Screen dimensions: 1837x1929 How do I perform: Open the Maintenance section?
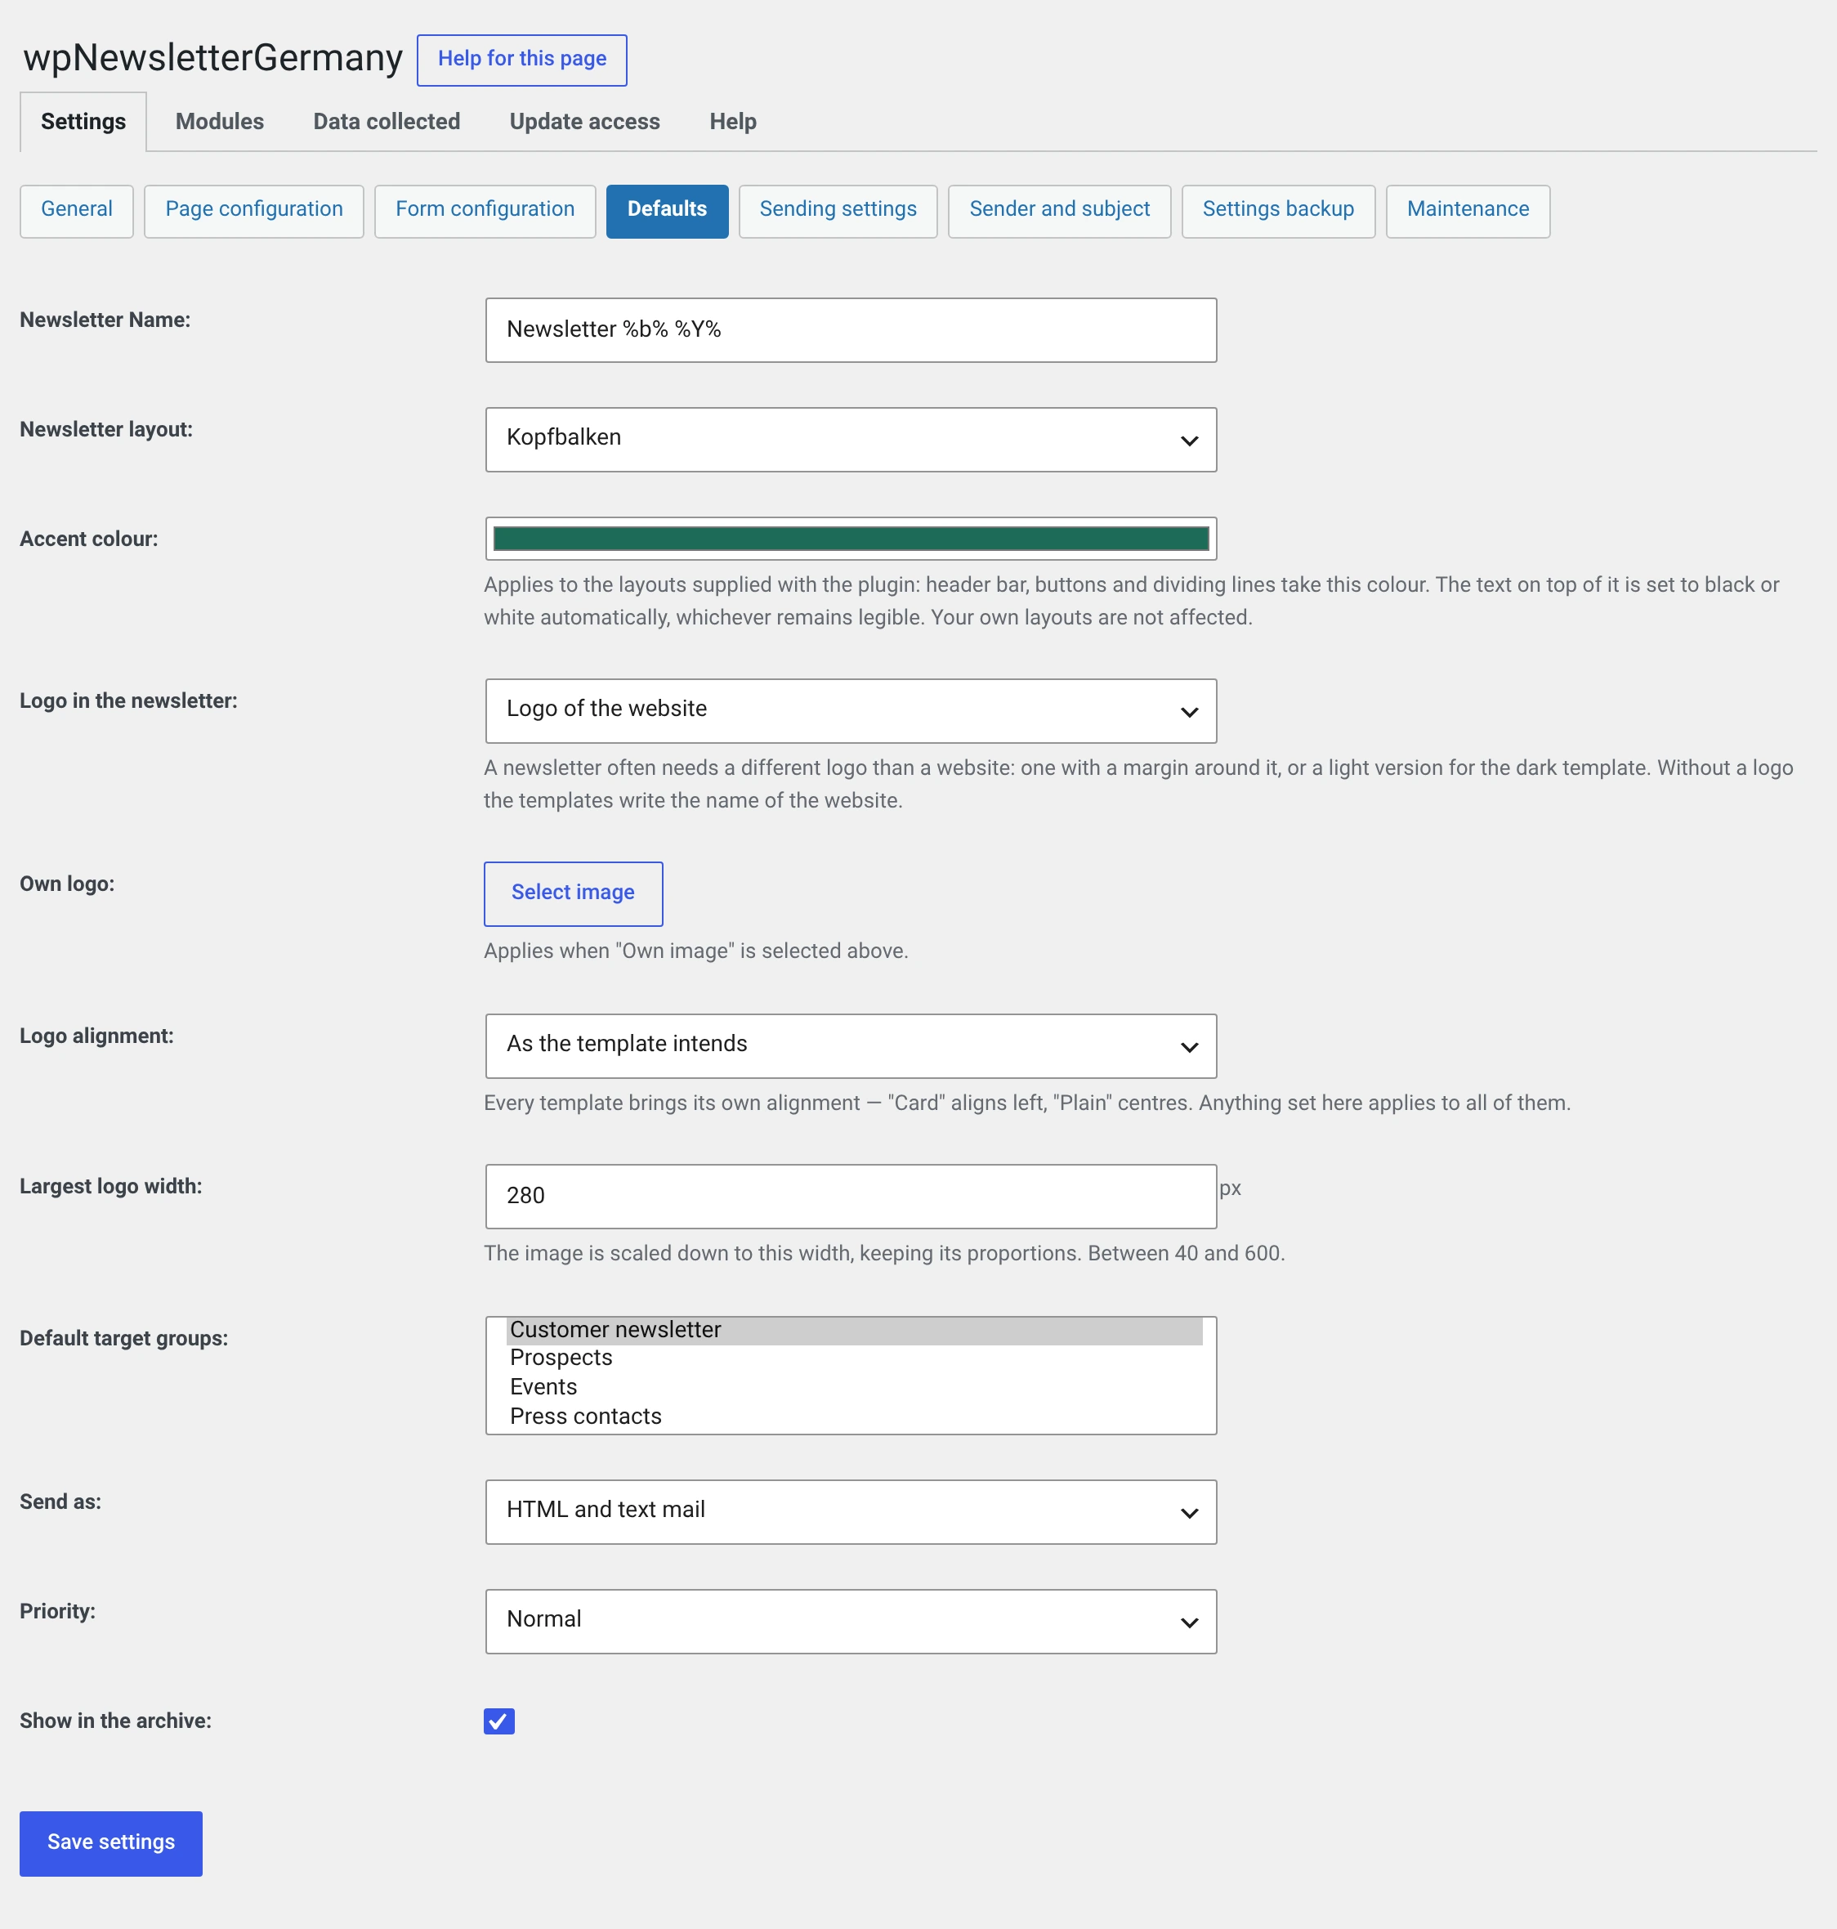(x=1467, y=211)
